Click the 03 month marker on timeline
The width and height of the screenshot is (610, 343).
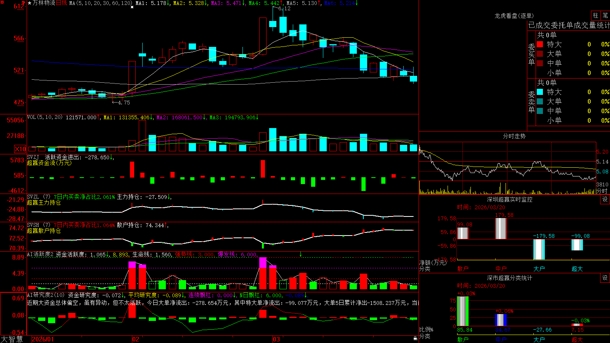point(276,339)
